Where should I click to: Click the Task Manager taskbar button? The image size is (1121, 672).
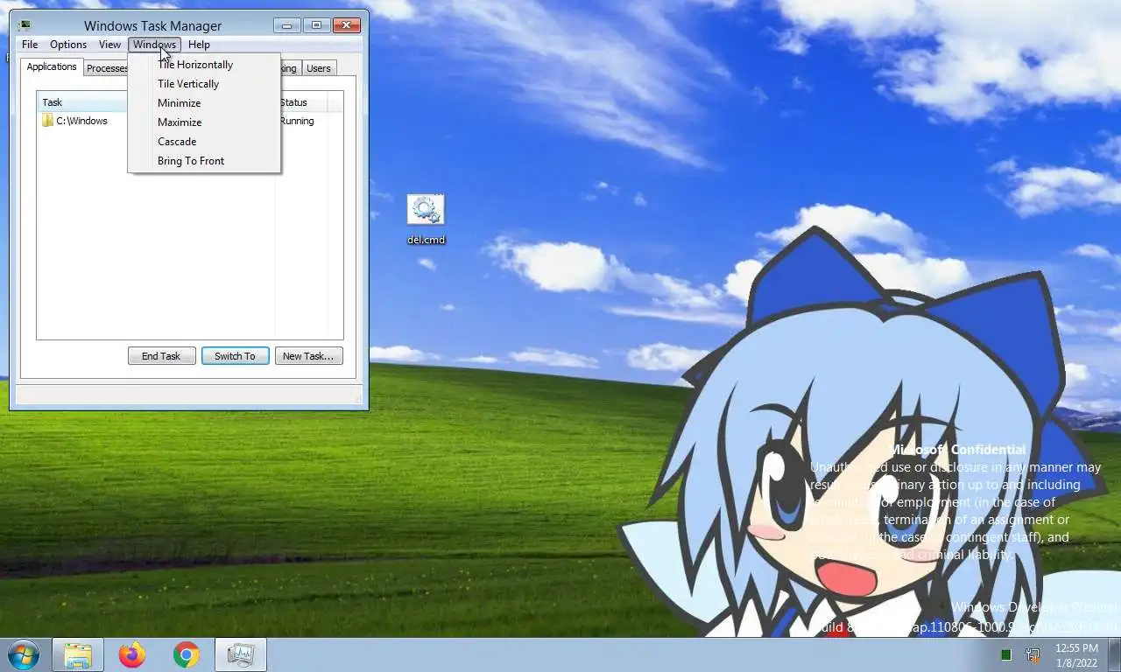(241, 654)
